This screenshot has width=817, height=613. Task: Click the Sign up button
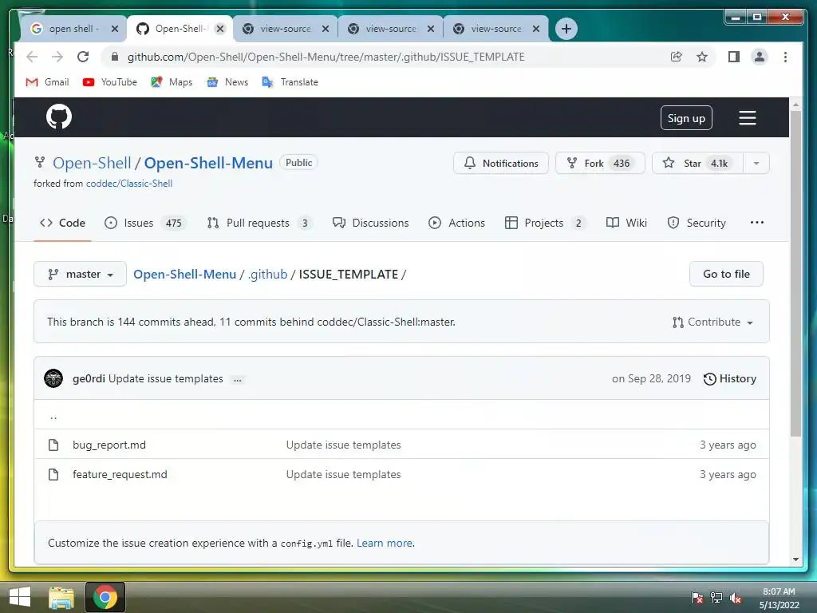click(686, 118)
